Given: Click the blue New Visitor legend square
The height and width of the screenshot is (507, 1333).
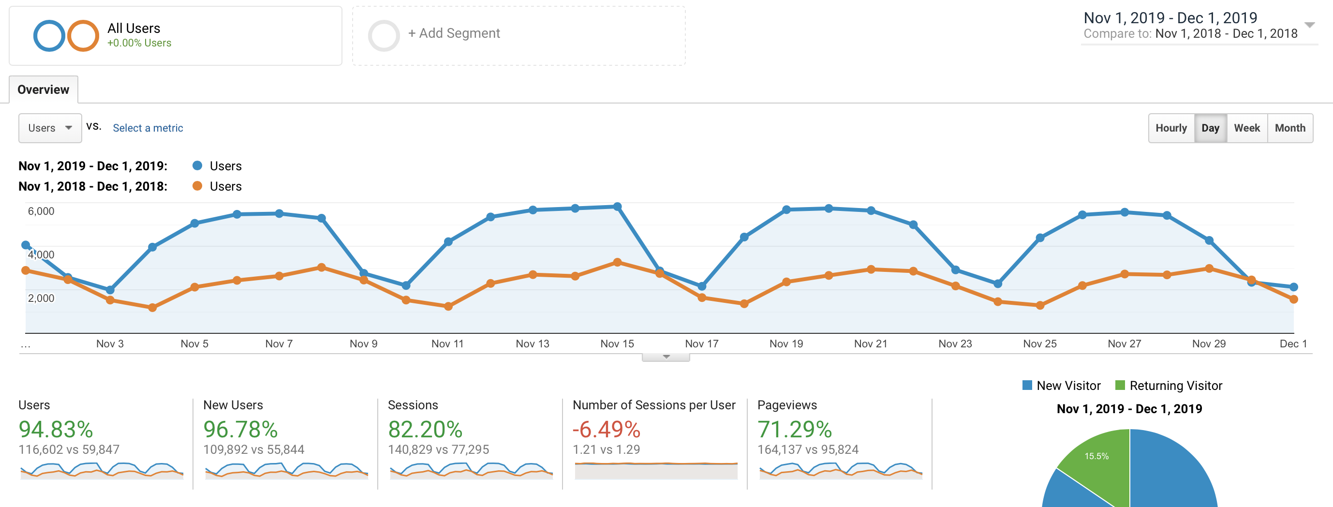Looking at the screenshot, I should point(1027,386).
